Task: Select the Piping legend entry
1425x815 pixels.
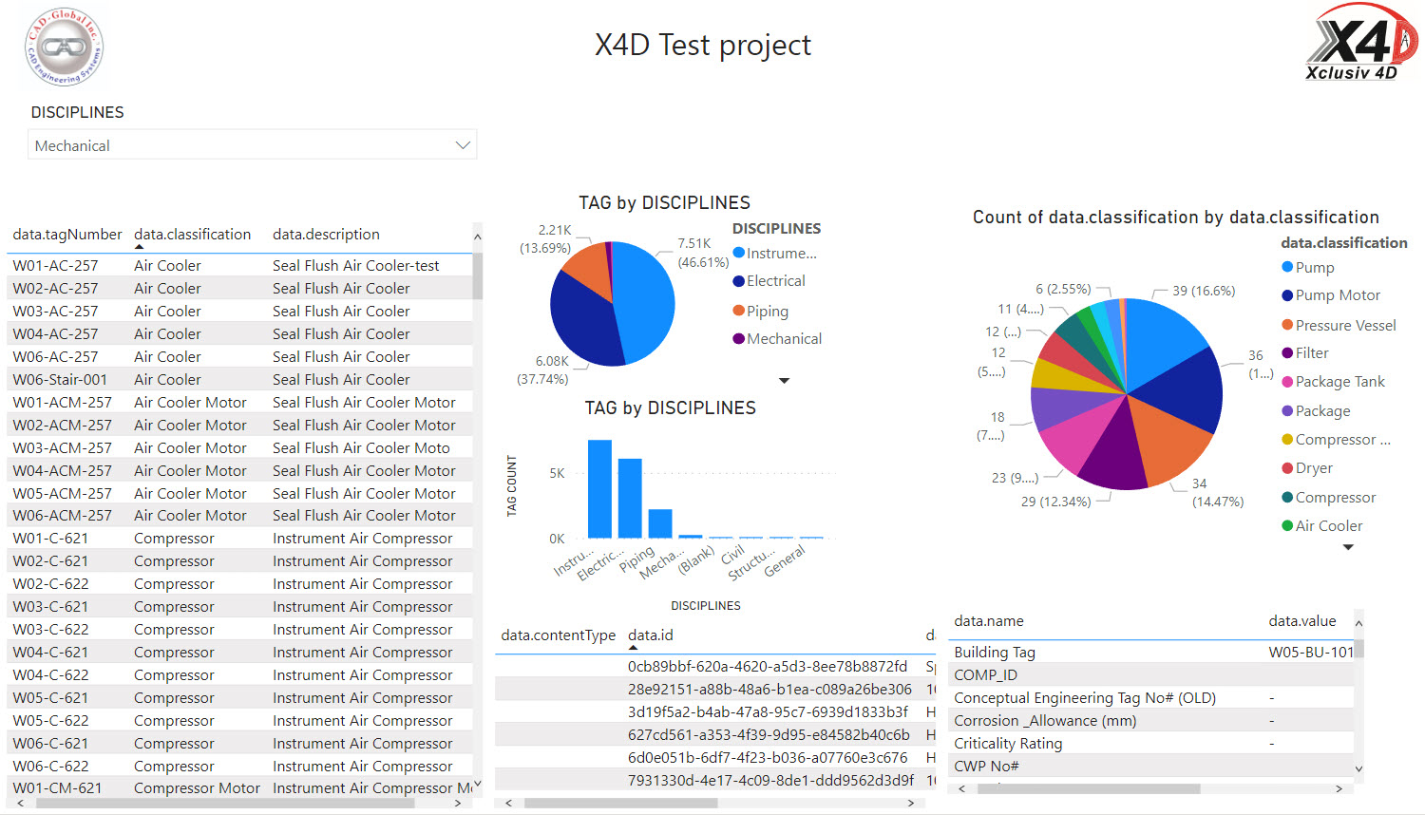Action: pyautogui.click(x=761, y=311)
